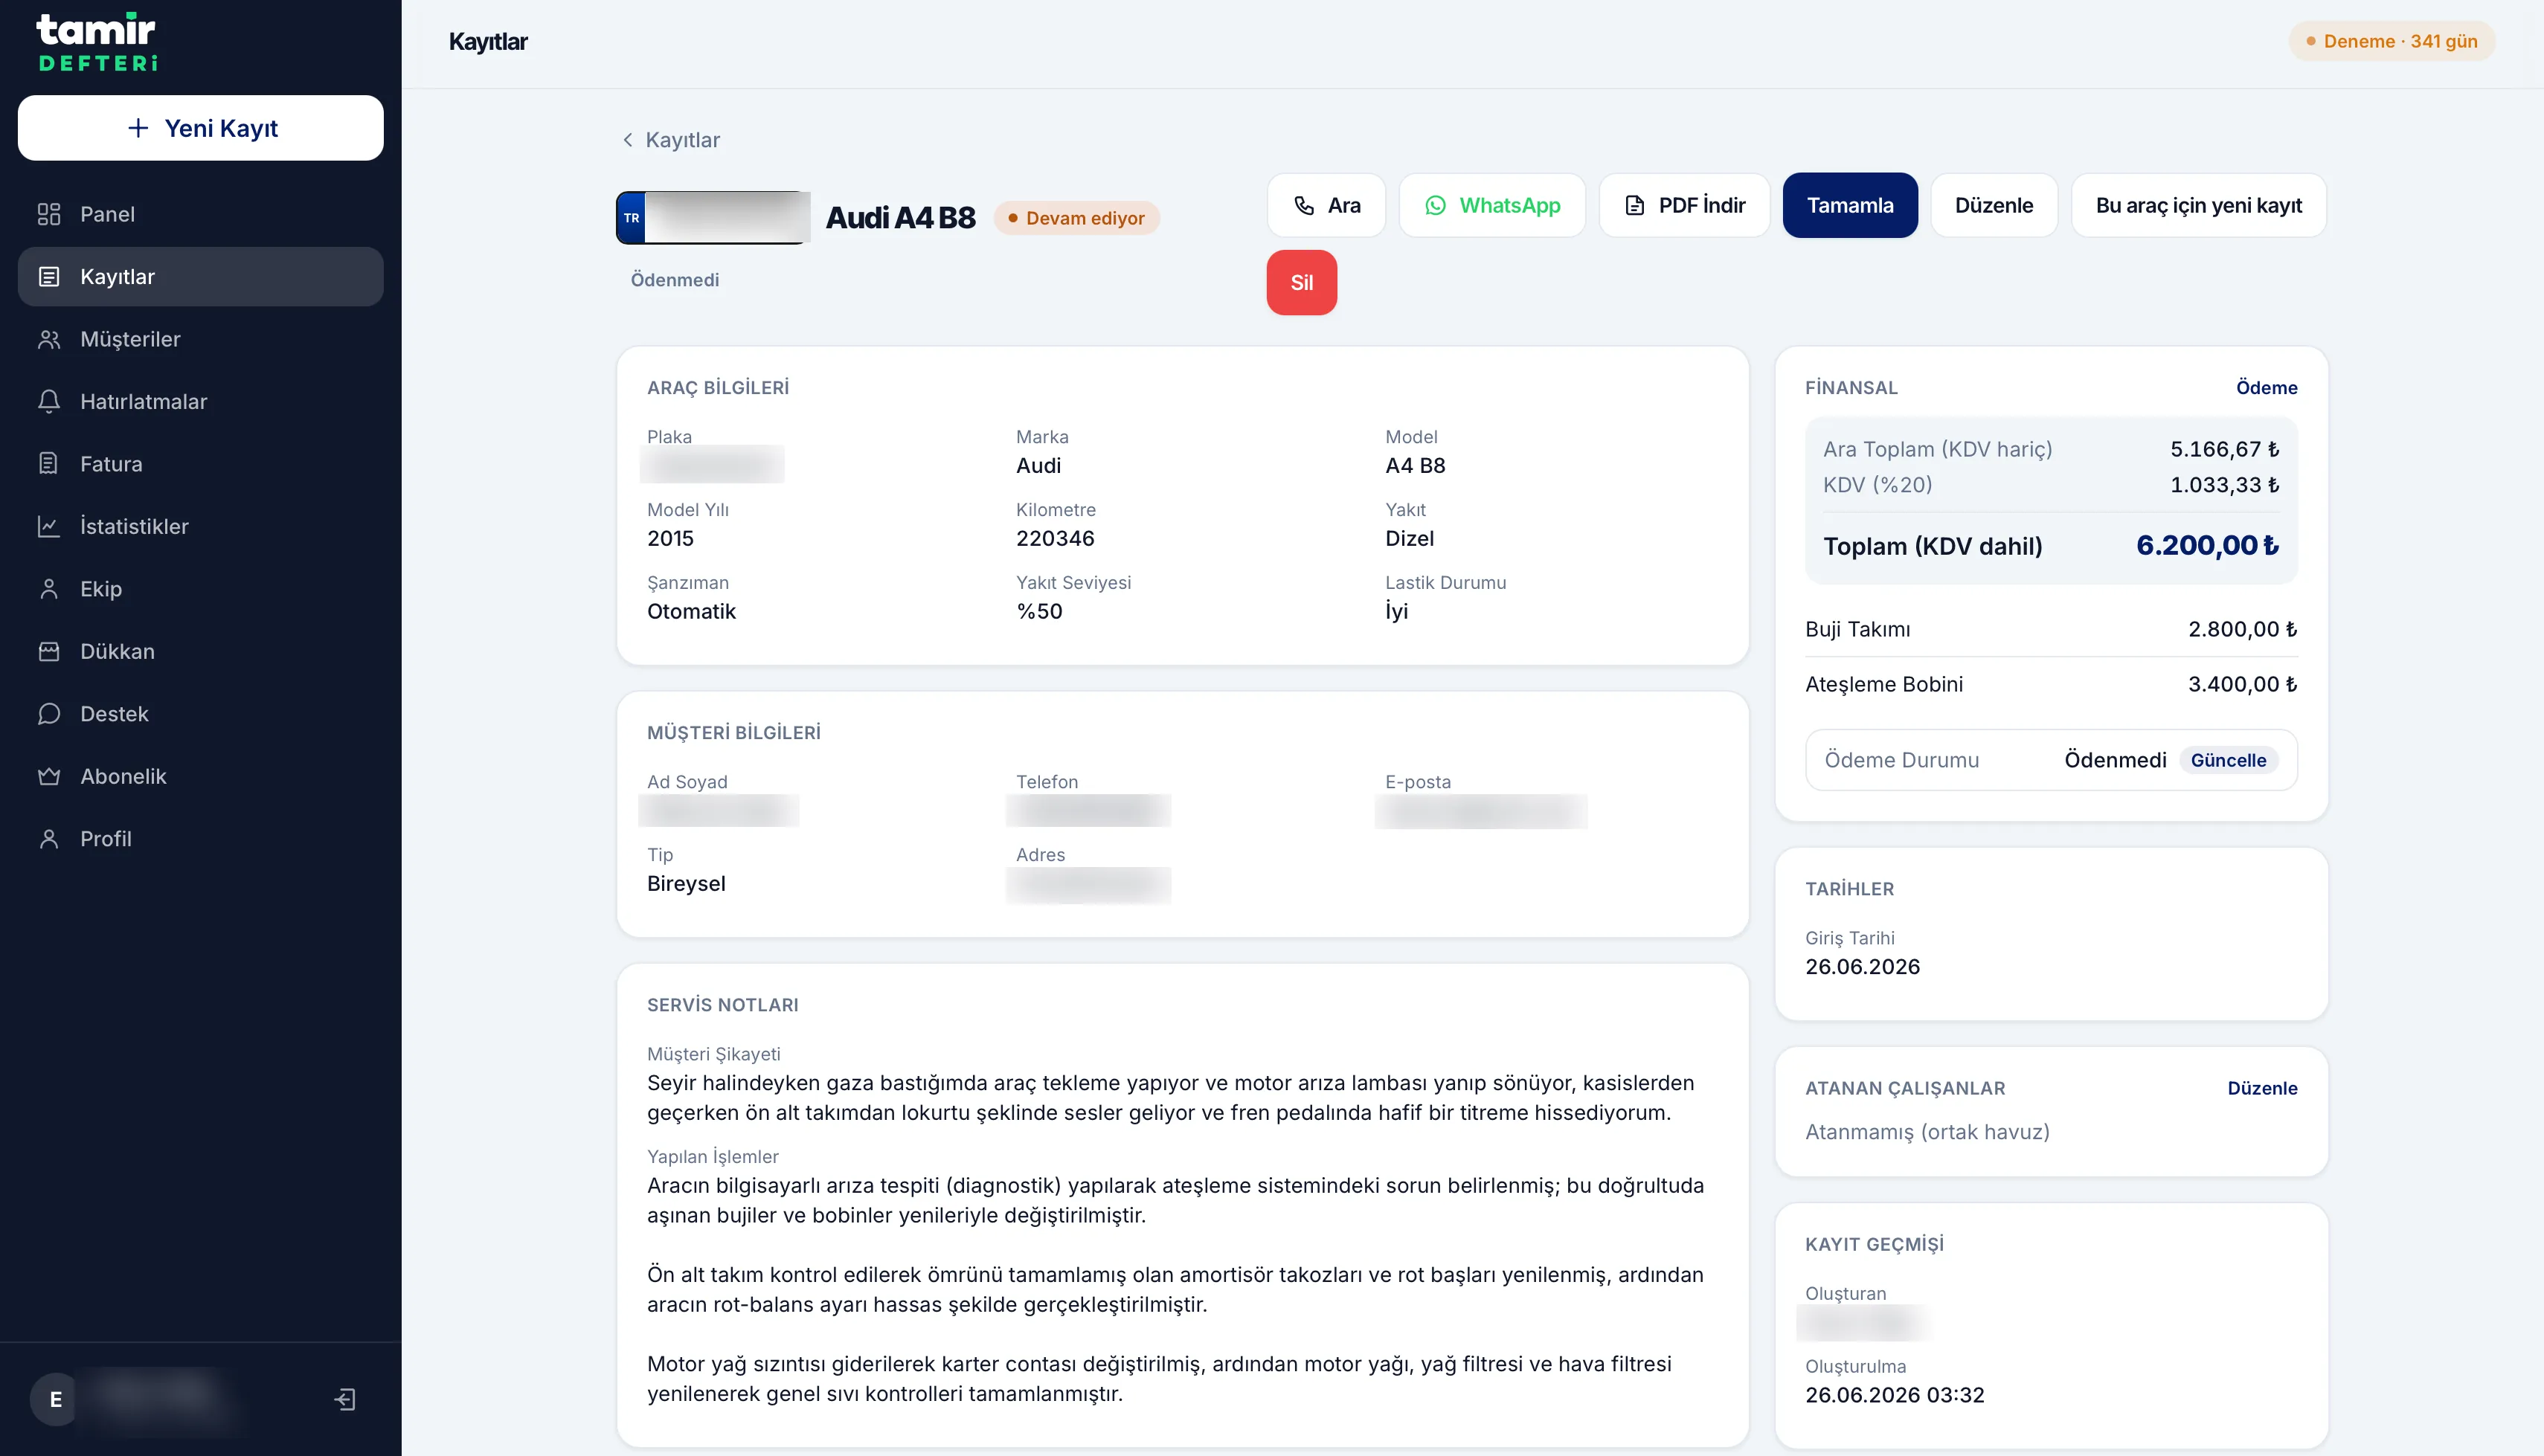This screenshot has height=1456, width=2544.
Task: Click Güncelle next to Ödeme Durumu
Action: pyautogui.click(x=2228, y=760)
